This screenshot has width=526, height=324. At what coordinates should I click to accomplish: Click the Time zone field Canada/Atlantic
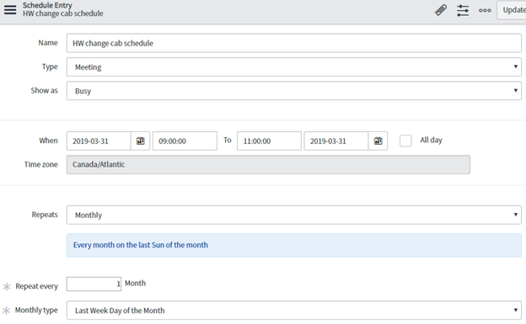tap(268, 164)
